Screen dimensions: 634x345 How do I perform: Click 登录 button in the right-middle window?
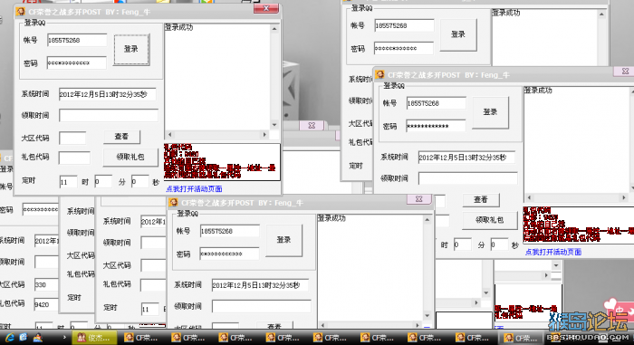point(491,112)
